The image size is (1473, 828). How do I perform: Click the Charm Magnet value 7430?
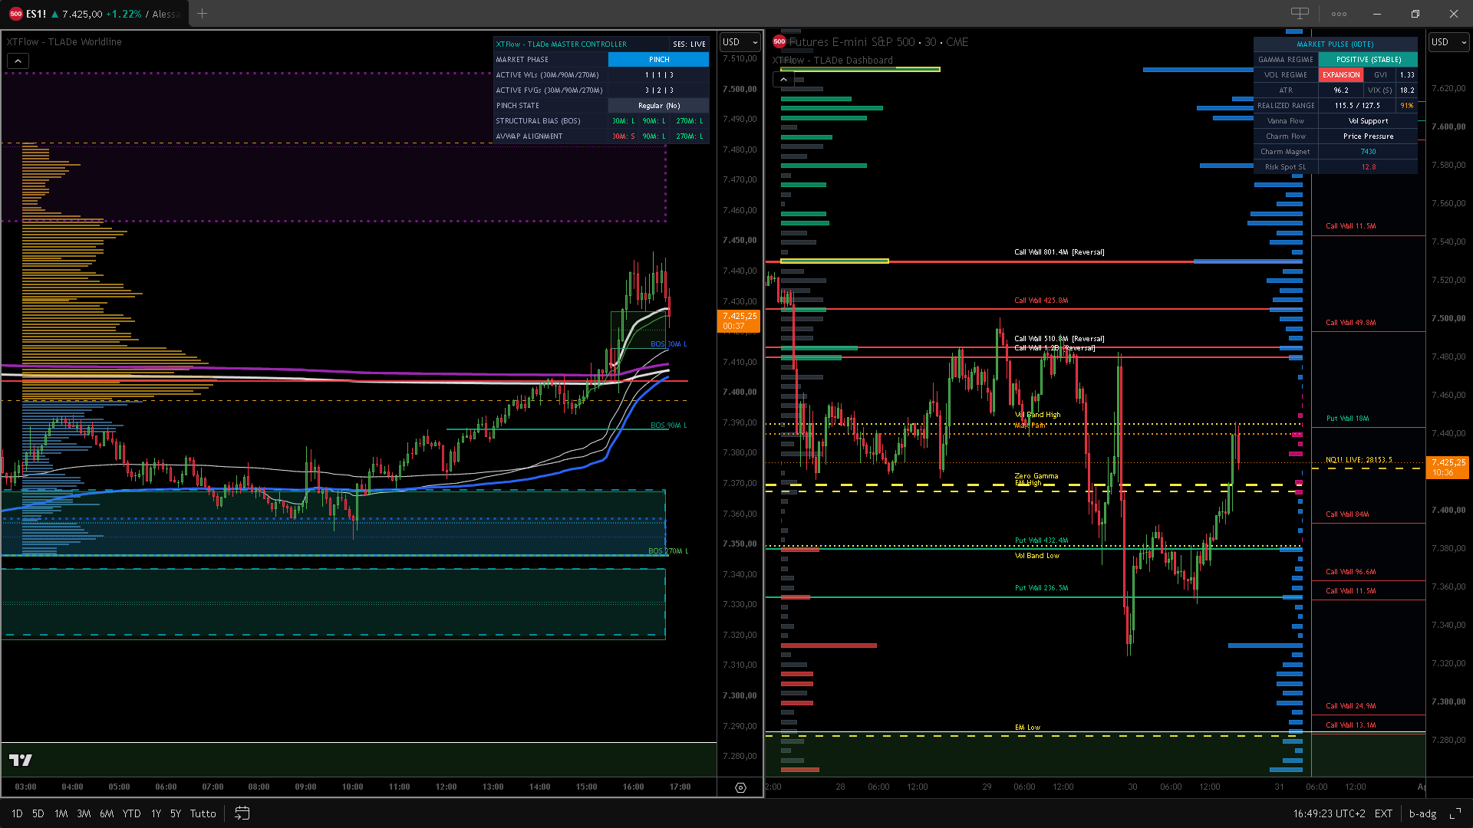click(1369, 152)
